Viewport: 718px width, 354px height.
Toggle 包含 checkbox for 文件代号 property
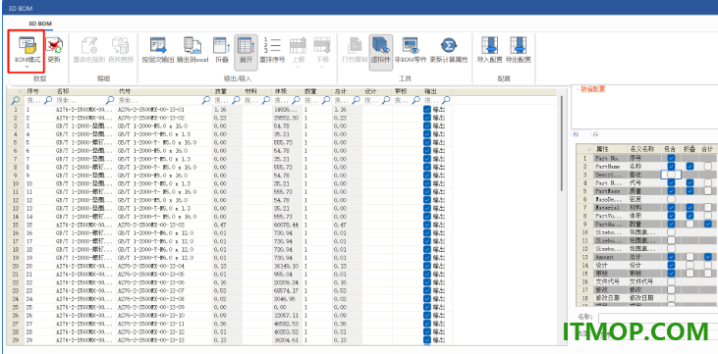click(671, 281)
